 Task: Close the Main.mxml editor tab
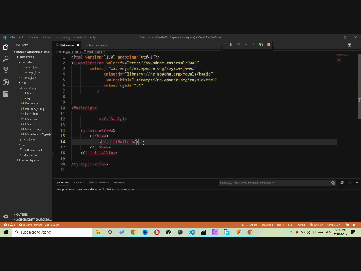[78, 45]
